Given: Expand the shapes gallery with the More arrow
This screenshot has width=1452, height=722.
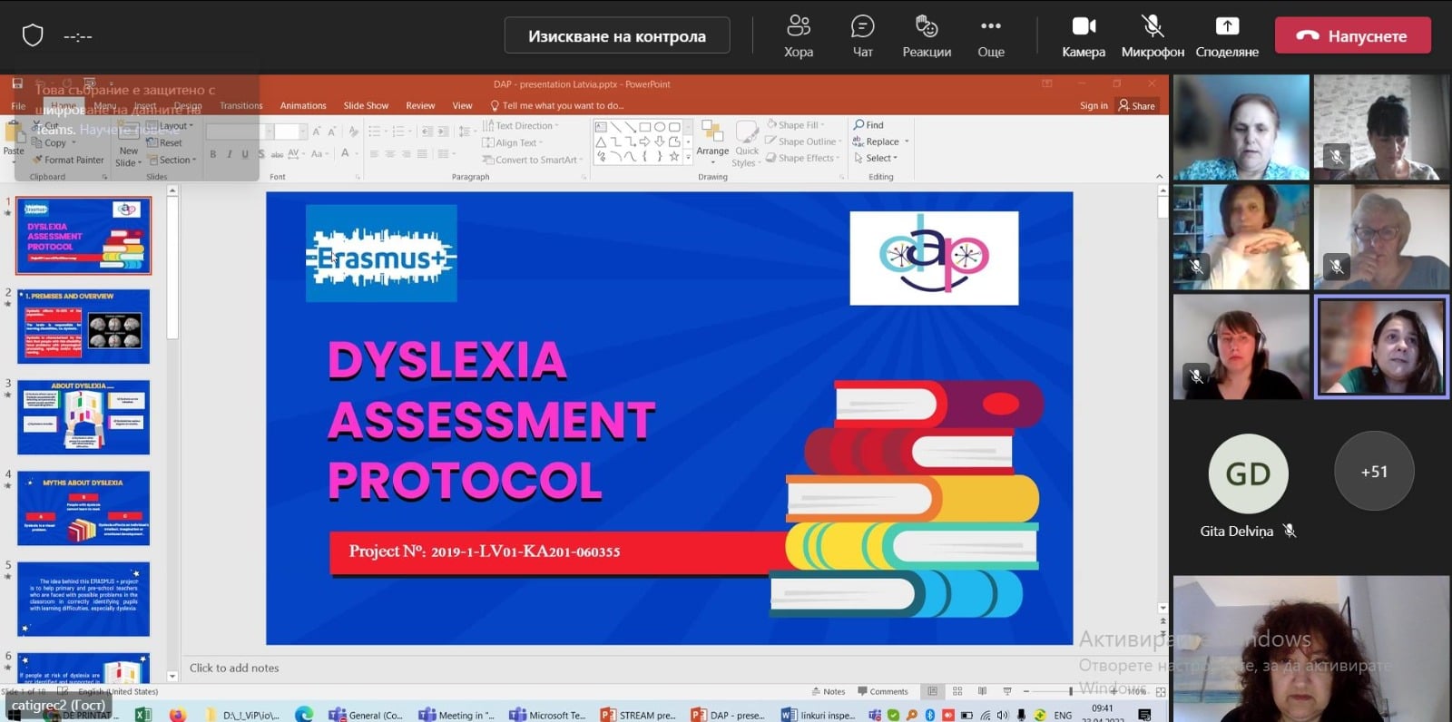Looking at the screenshot, I should click(x=688, y=158).
